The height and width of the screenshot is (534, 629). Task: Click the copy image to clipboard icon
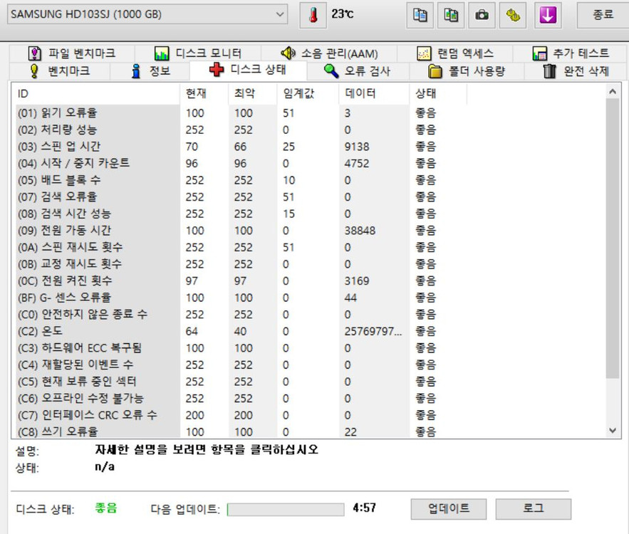point(451,14)
